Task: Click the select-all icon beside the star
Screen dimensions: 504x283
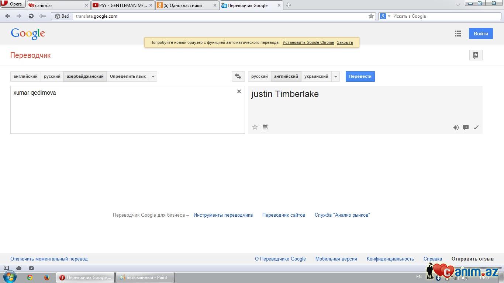Action: (265, 127)
